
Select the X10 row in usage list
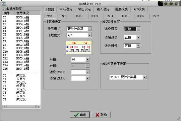(21, 52)
